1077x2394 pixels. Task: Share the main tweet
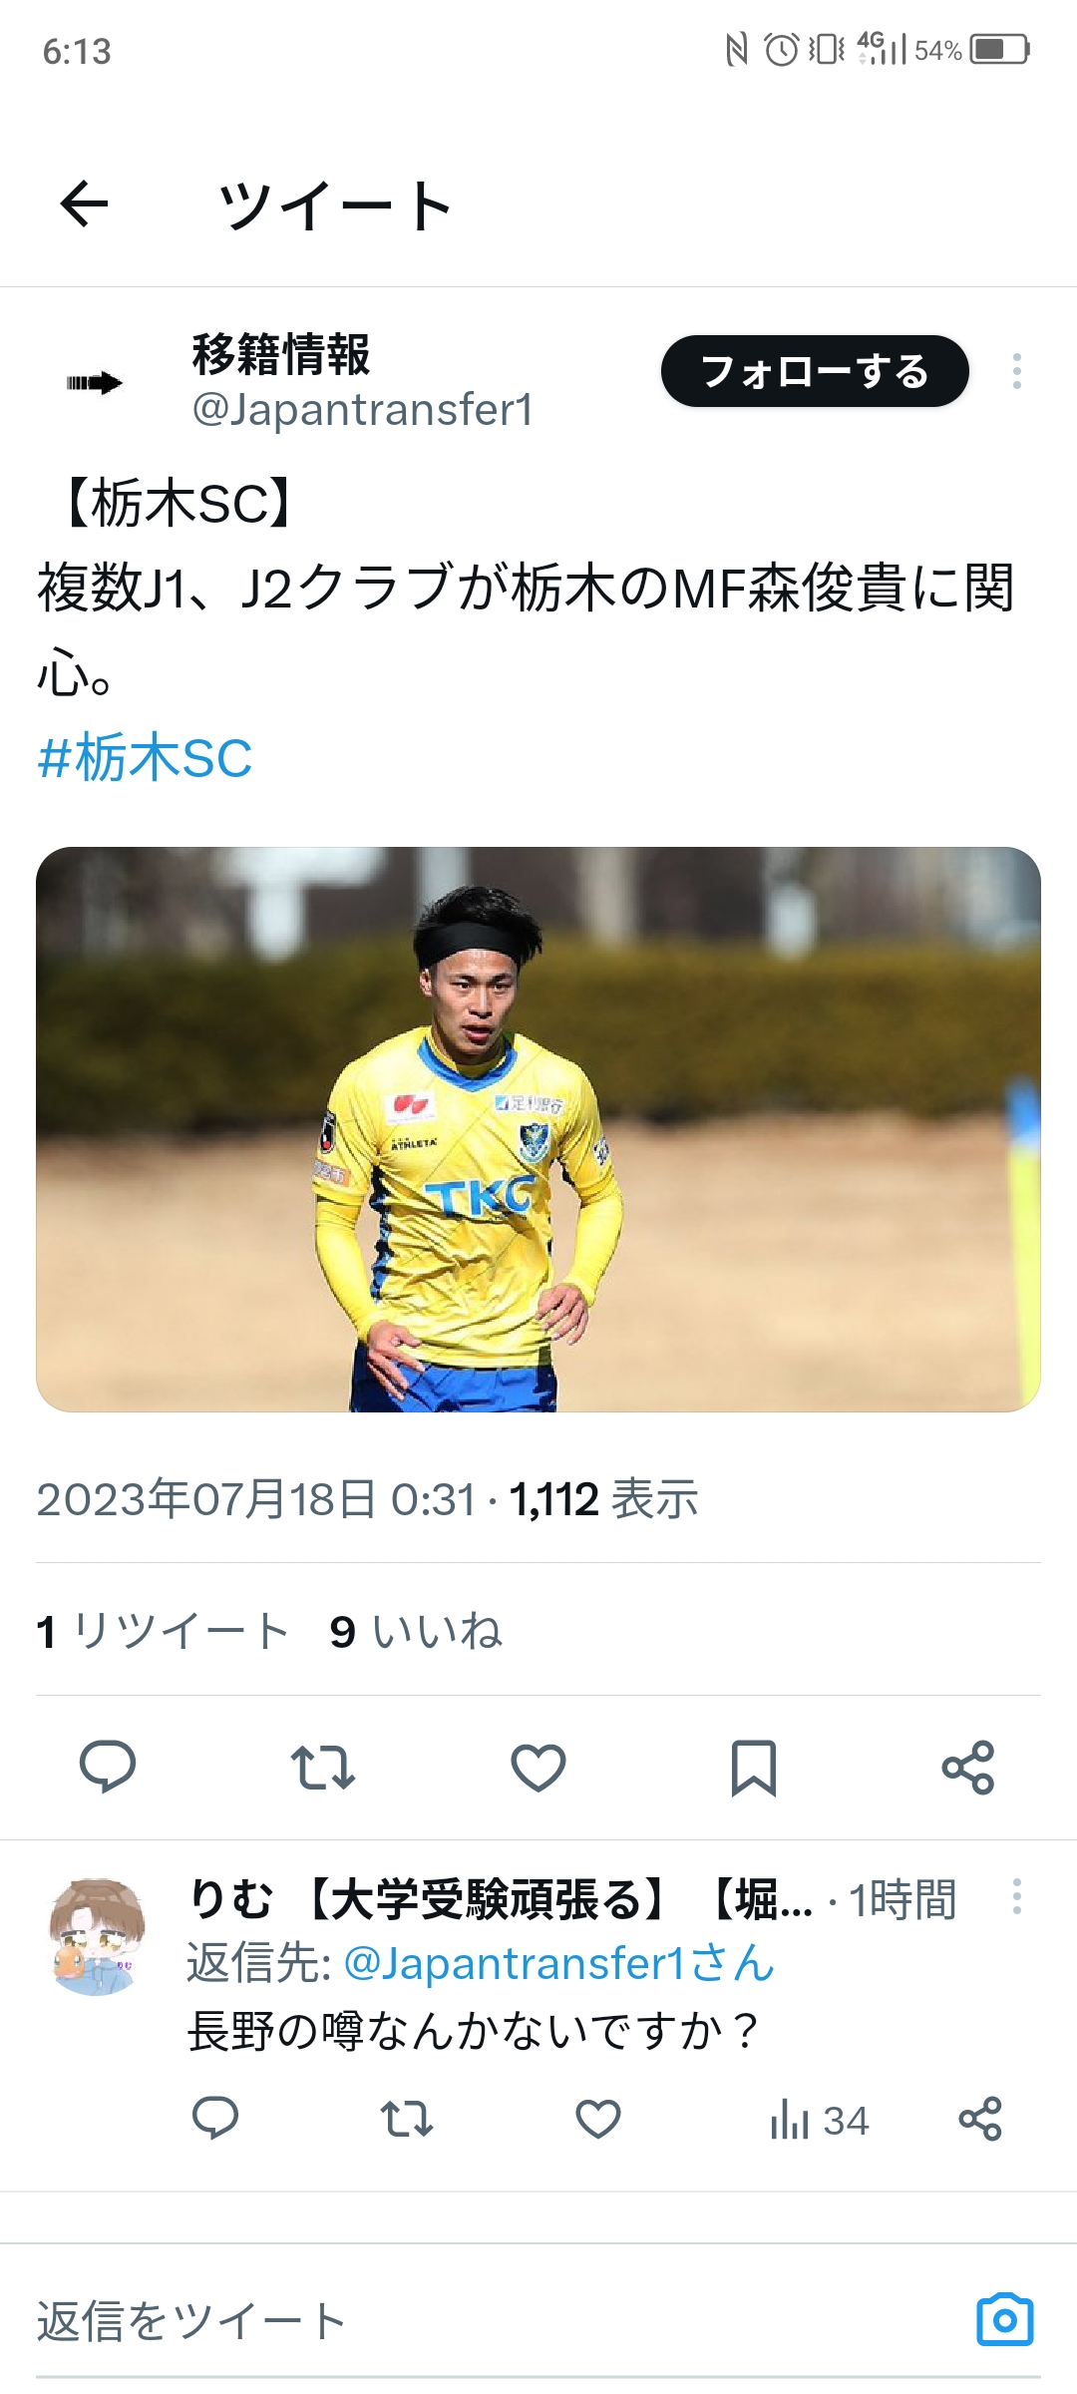[x=968, y=1767]
